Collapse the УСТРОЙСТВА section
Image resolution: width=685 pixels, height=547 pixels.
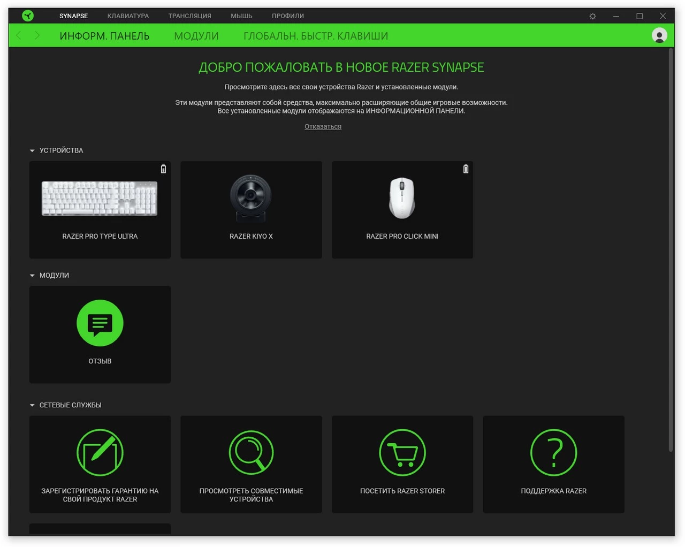click(x=32, y=151)
